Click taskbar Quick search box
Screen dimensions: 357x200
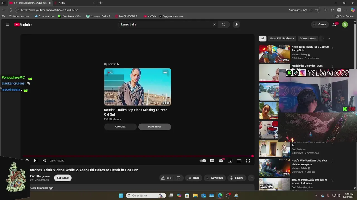pyautogui.click(x=146, y=196)
